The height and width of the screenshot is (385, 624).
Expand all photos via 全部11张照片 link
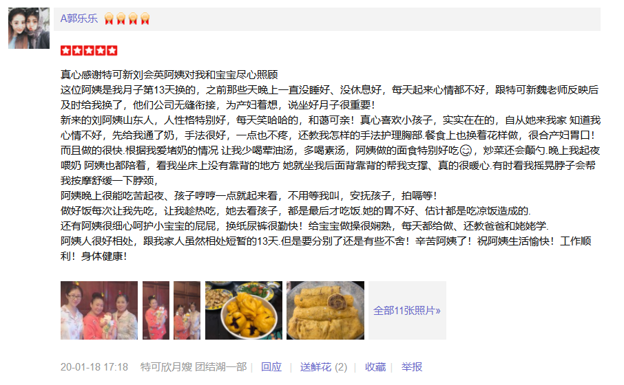(x=407, y=310)
